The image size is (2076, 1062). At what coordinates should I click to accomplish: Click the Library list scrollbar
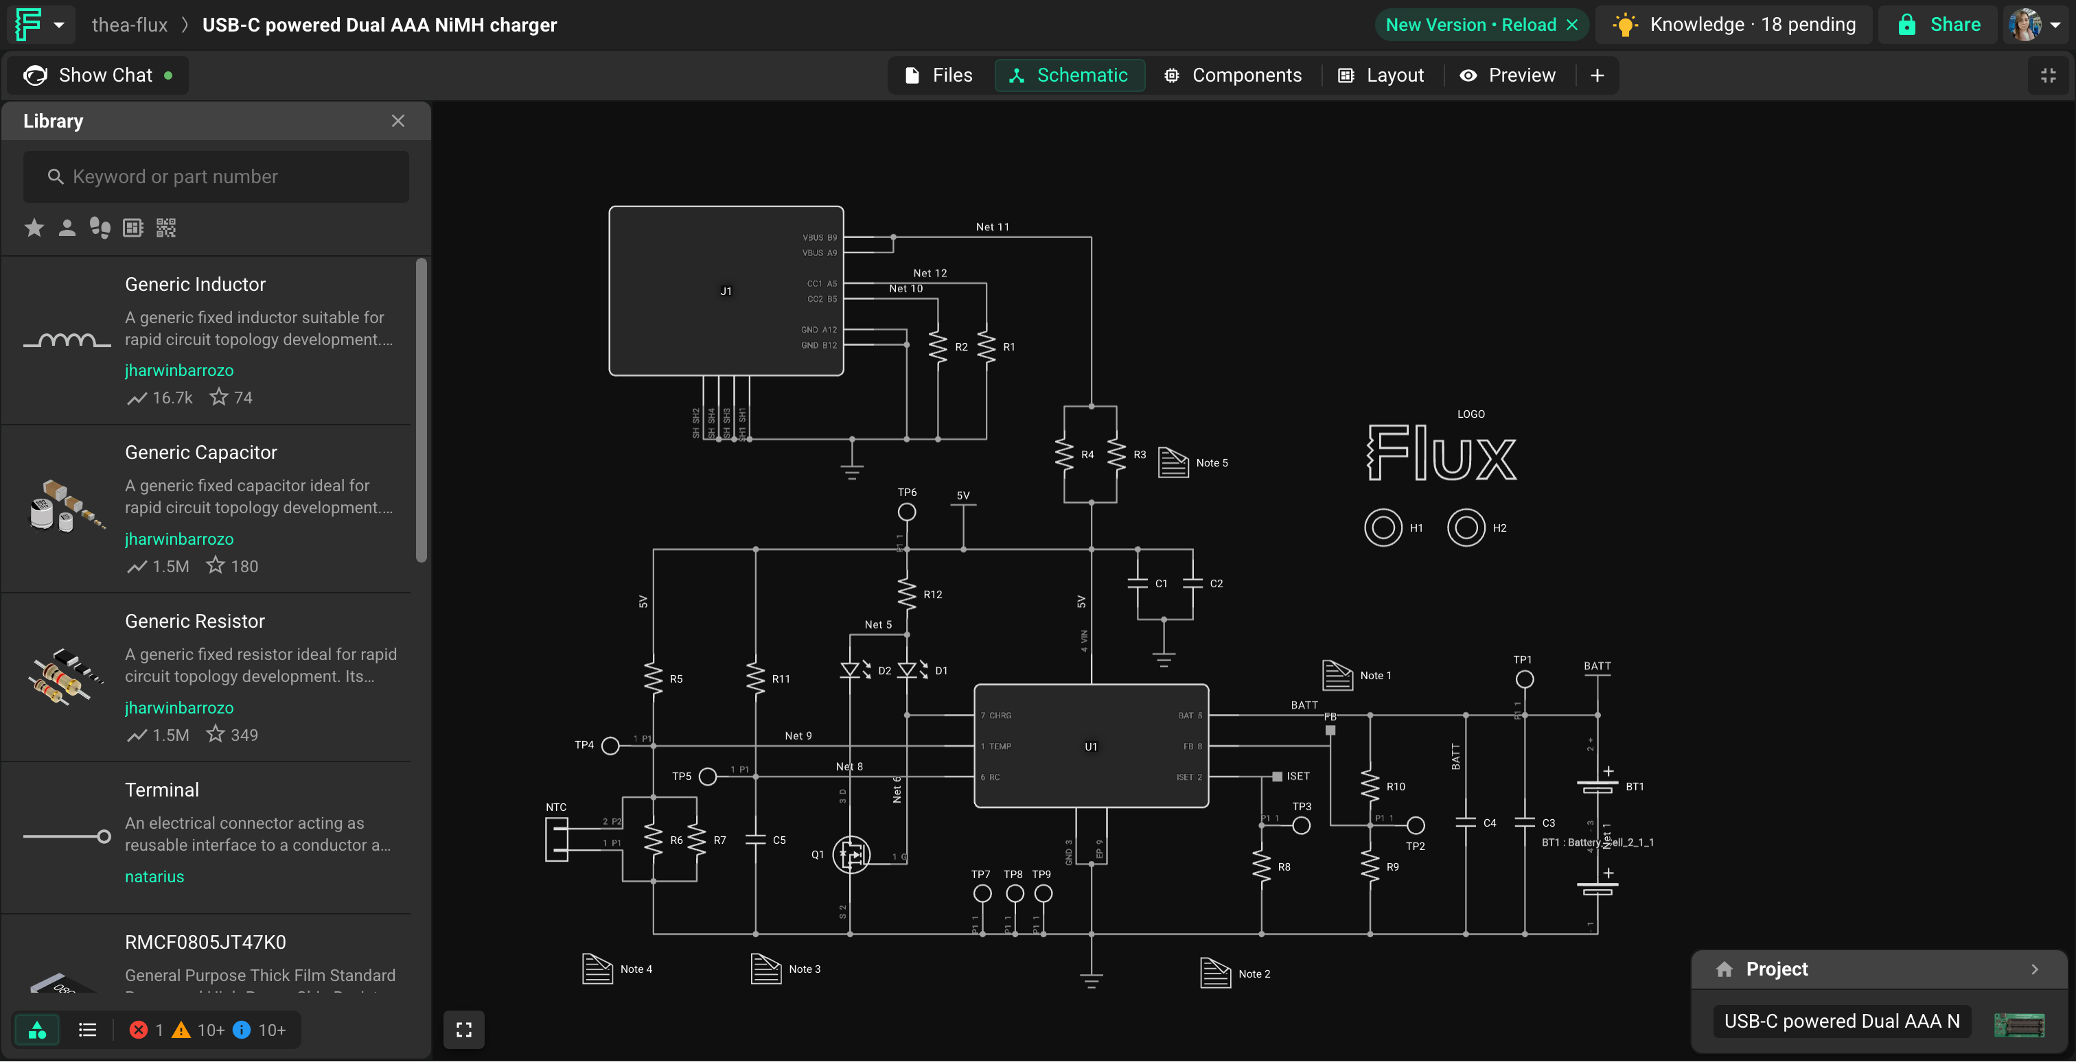(421, 411)
